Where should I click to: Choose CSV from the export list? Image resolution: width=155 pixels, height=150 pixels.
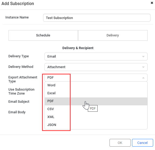pyautogui.click(x=96, y=109)
